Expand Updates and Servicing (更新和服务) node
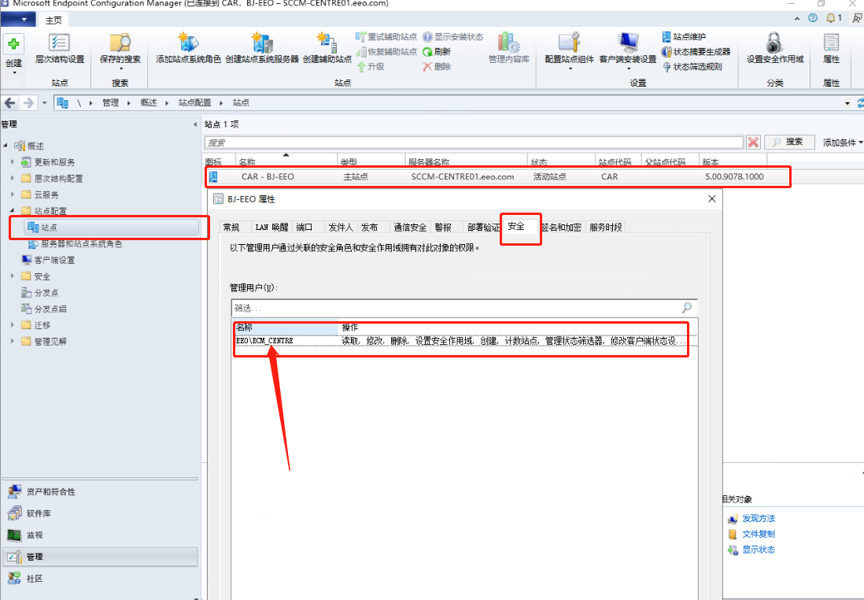This screenshot has height=600, width=864. tap(12, 162)
